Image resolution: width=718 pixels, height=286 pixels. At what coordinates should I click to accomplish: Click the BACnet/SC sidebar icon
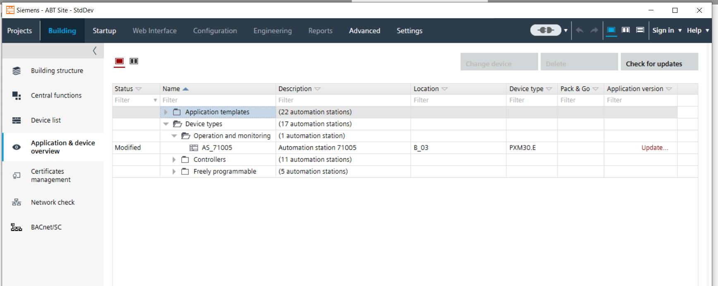coord(17,227)
